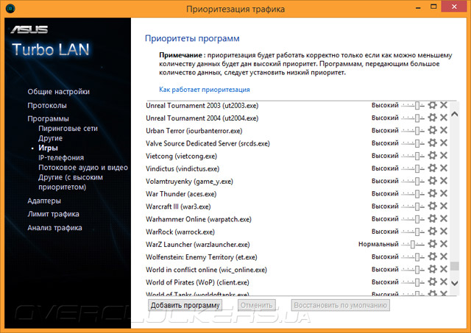Select Потоковое аудио и видео subcategory
This screenshot has height=333, width=471.
tap(83, 168)
